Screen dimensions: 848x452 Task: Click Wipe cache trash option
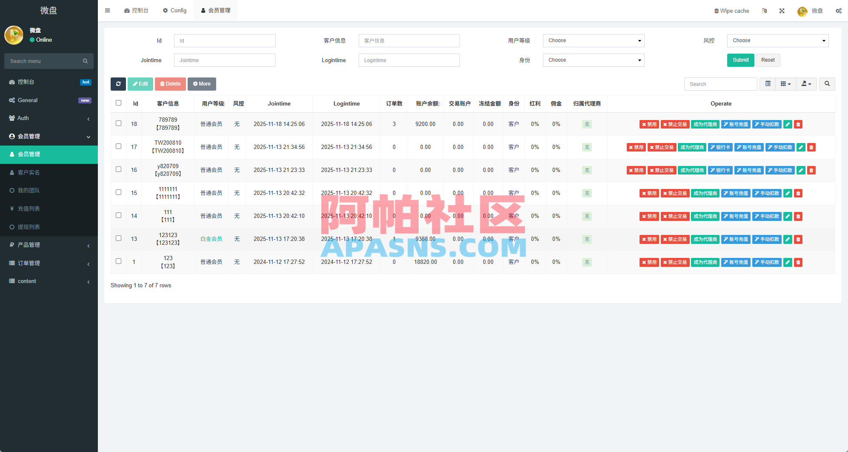pyautogui.click(x=731, y=11)
